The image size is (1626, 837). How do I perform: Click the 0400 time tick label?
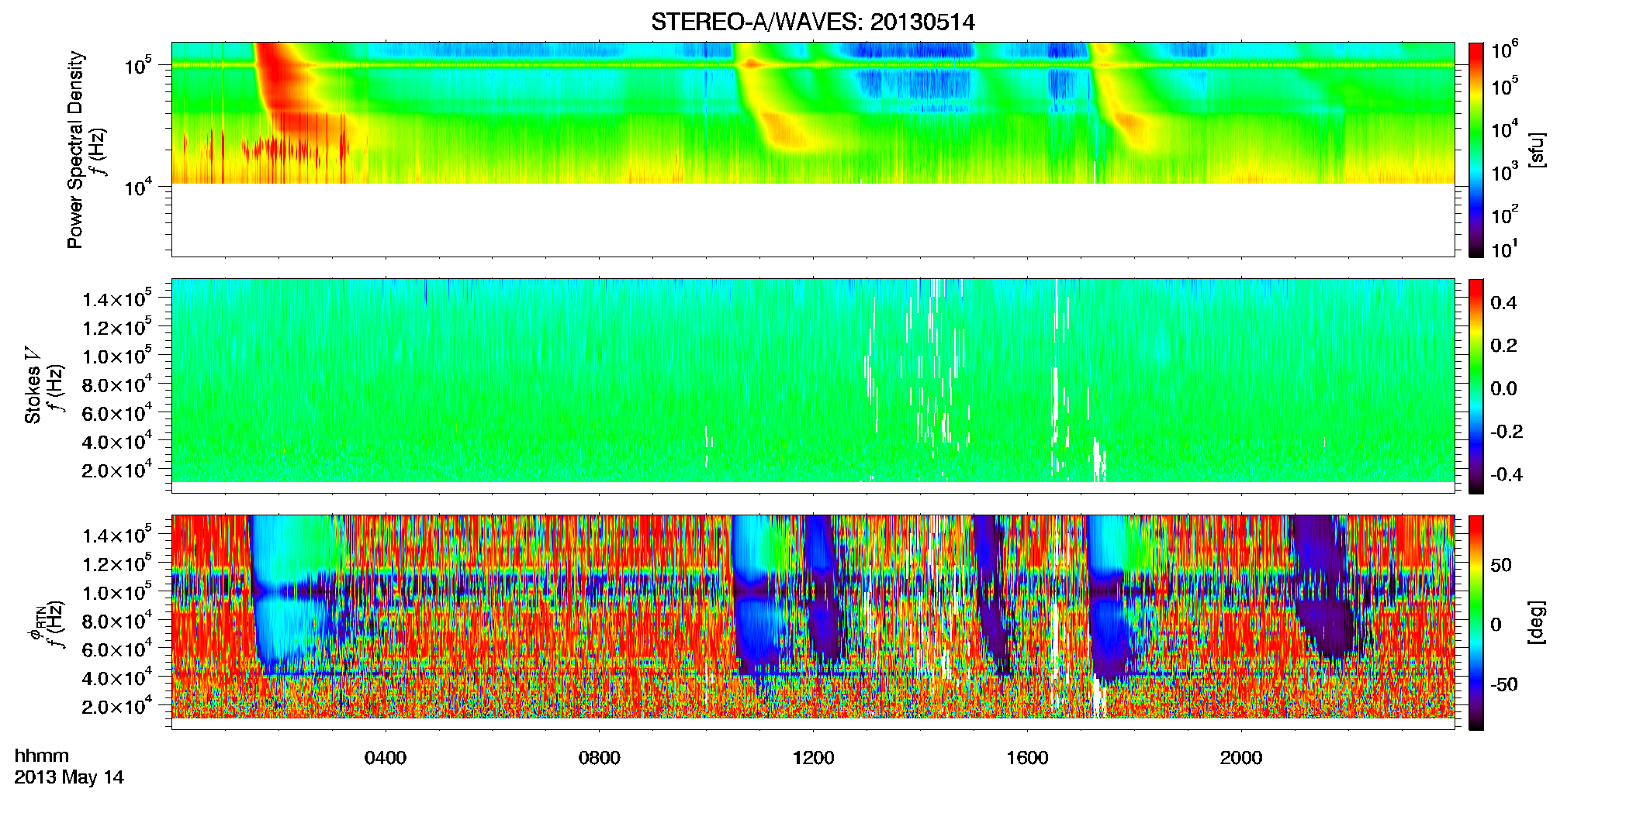pyautogui.click(x=386, y=758)
